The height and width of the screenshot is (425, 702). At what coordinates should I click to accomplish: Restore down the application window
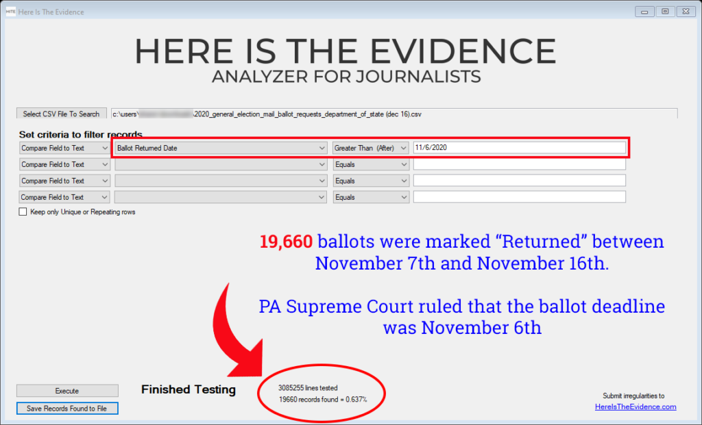664,11
